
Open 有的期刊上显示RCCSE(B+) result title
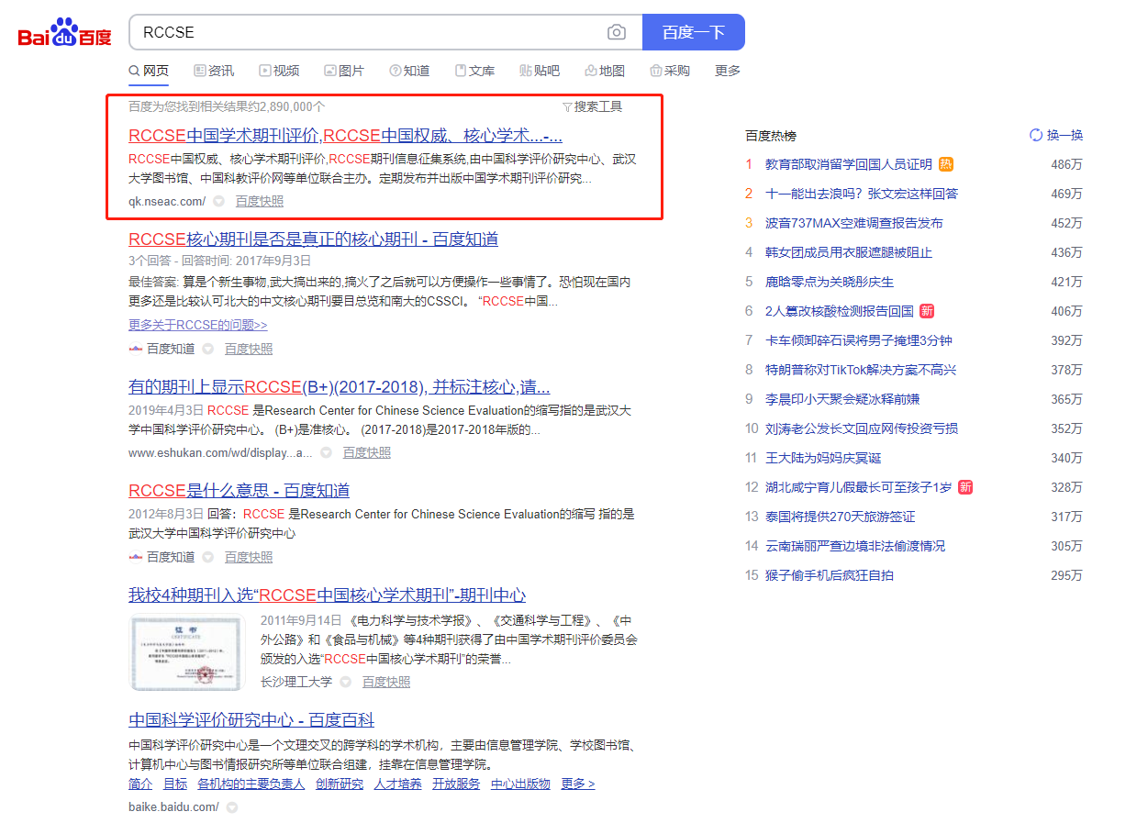point(340,386)
